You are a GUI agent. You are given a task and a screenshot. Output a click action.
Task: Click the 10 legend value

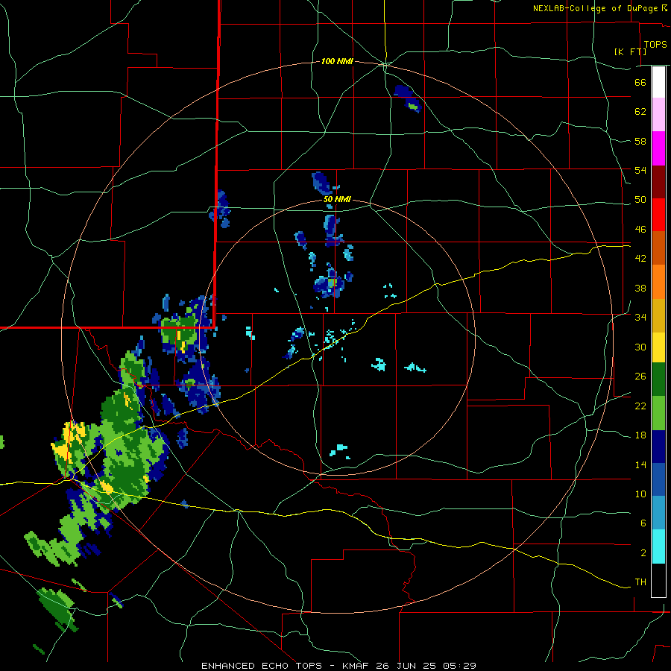(640, 494)
